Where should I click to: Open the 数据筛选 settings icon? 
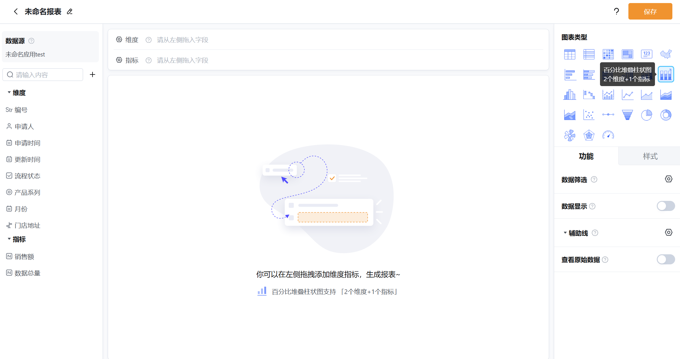(x=668, y=179)
